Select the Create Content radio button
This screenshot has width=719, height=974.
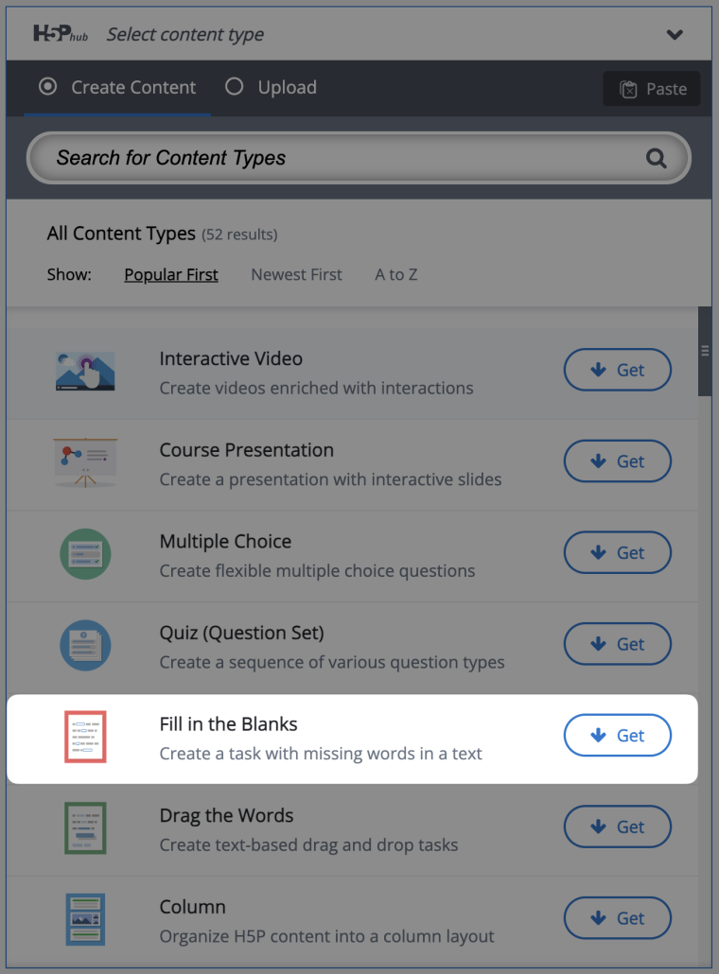coord(47,87)
